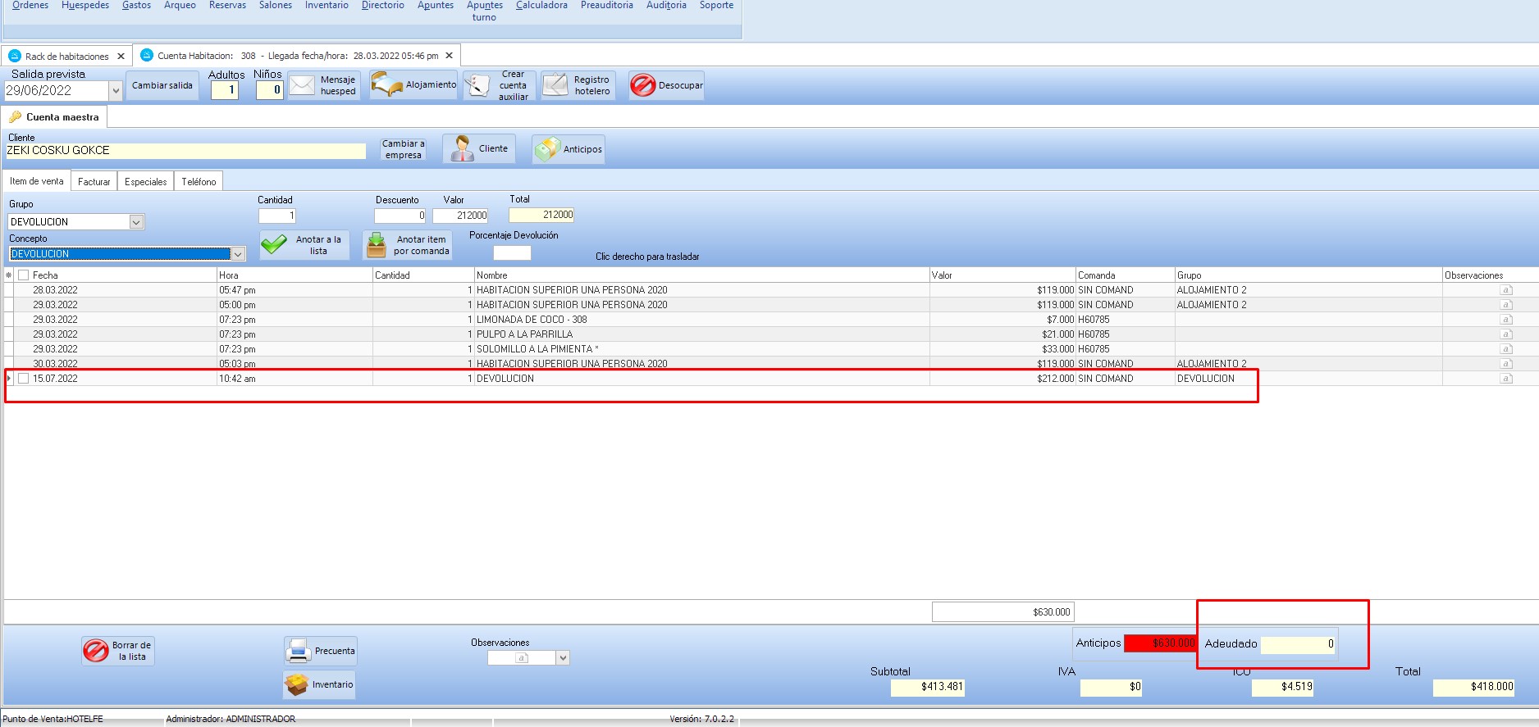Toggle the select-all checkbox beside Fecha header
This screenshot has width=1539, height=727.
[x=24, y=275]
